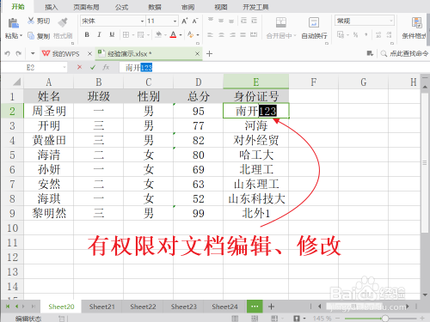Decrease font size with A- icon
430x322 pixels.
pos(195,21)
